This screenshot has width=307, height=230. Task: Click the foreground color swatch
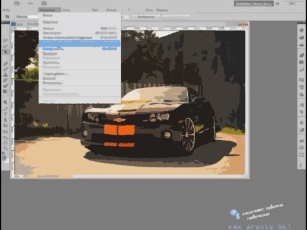[4, 158]
